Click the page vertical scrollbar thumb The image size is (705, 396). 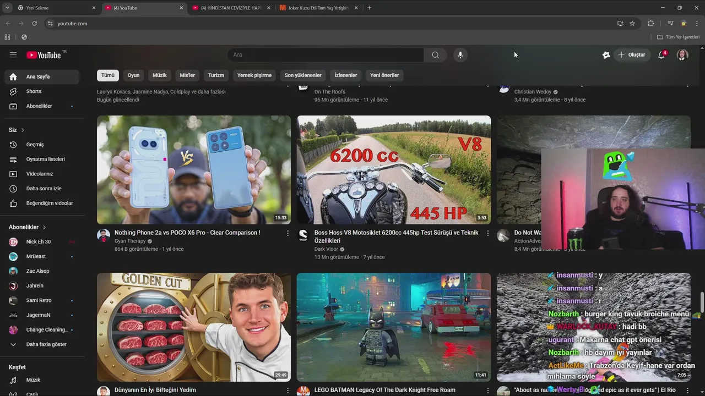pos(702,301)
